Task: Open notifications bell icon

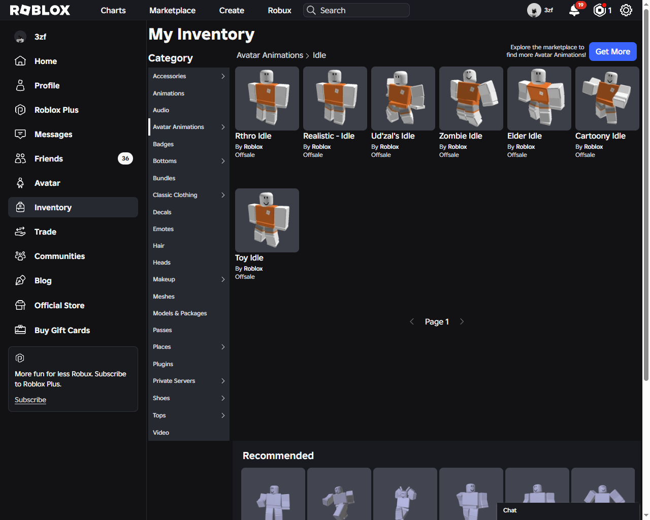Action: [x=574, y=10]
